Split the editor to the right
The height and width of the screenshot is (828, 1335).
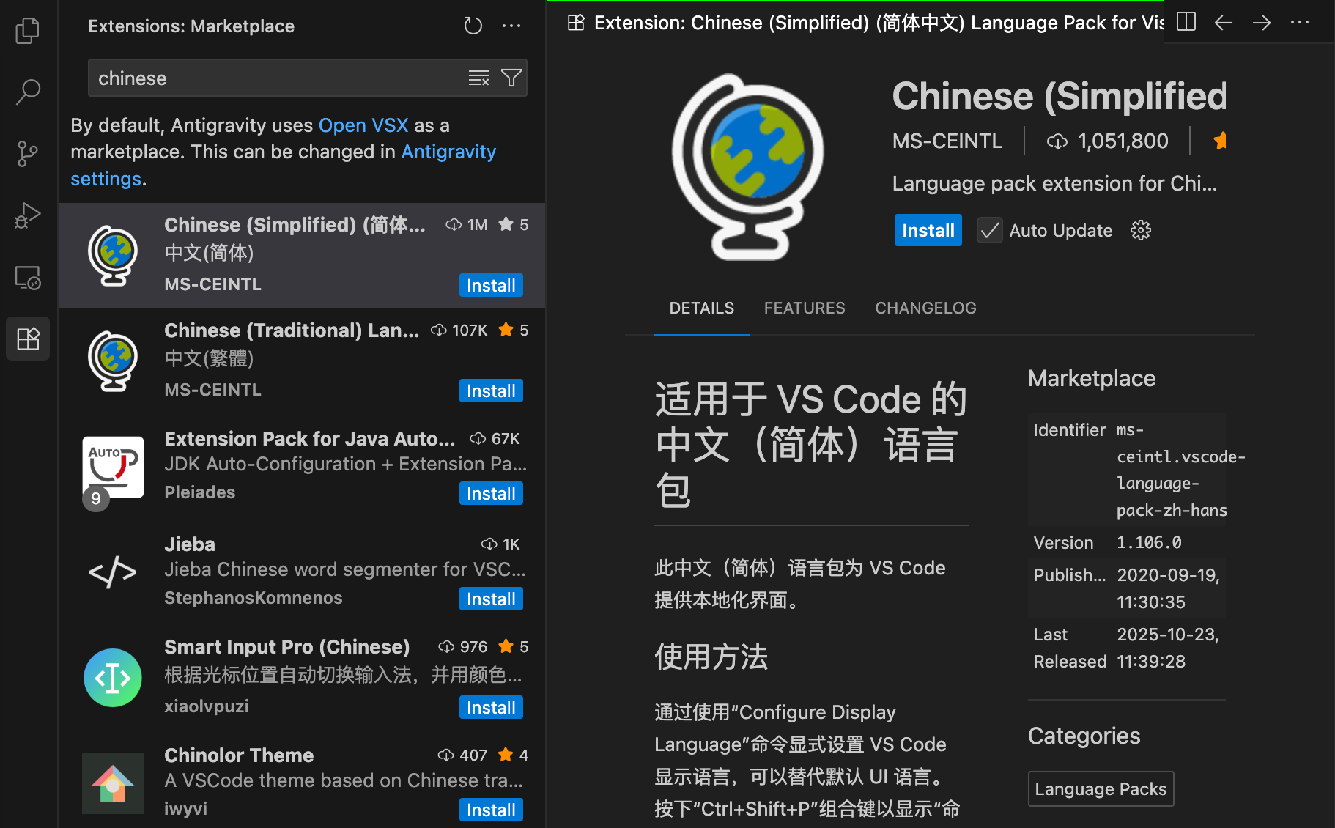(1186, 23)
